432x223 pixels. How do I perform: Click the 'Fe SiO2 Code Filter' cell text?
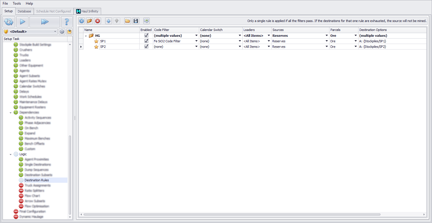coord(167,41)
